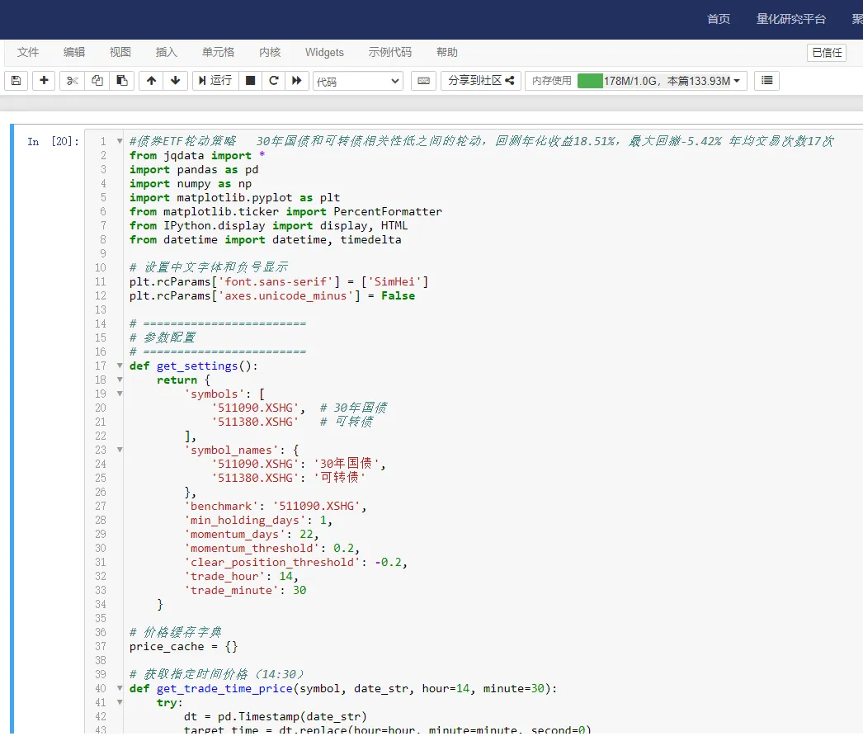863x736 pixels.
Task: Click PercentFormatter import text
Action: click(x=388, y=211)
